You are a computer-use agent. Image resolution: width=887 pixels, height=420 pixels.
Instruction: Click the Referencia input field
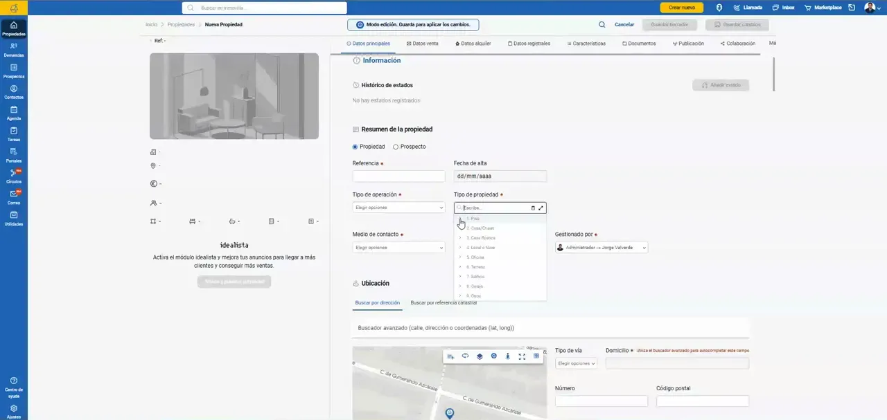398,176
